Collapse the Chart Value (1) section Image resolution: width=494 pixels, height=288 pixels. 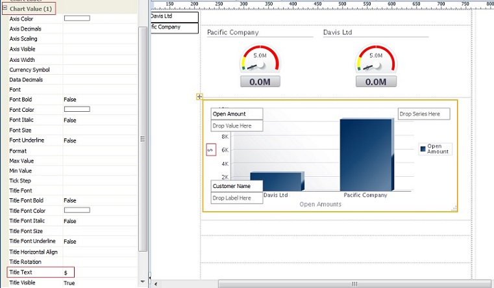click(x=5, y=8)
